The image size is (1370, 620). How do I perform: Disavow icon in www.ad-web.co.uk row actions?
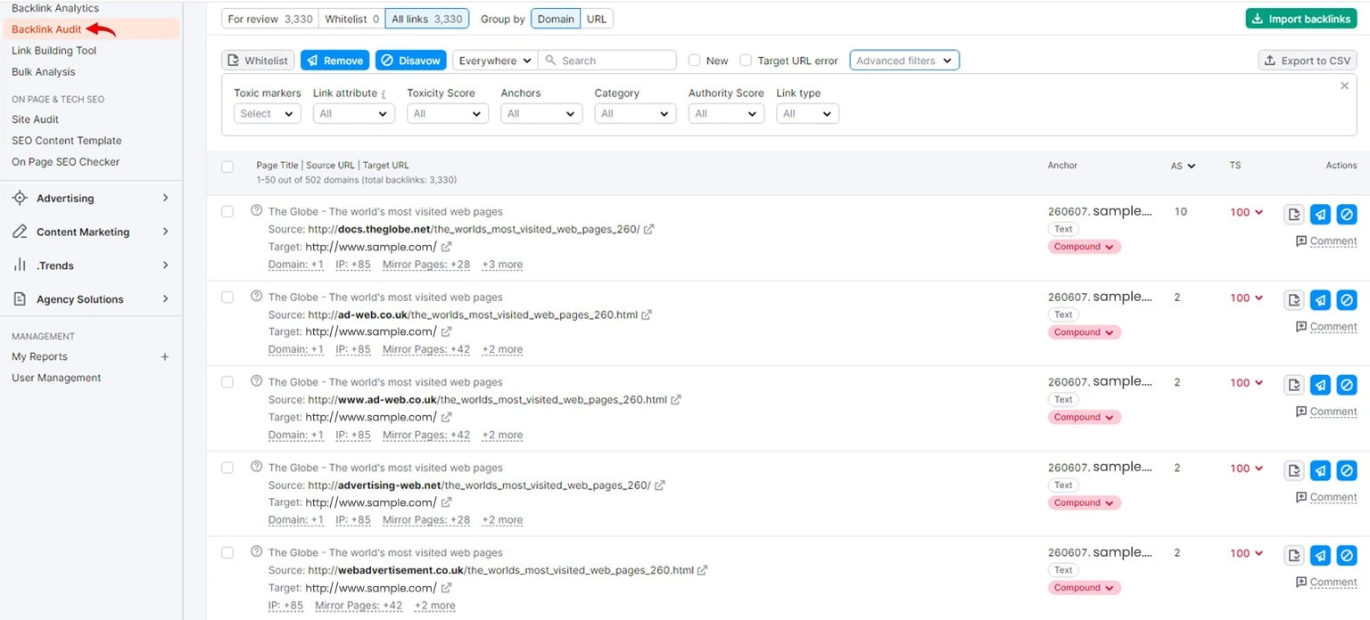(1347, 385)
